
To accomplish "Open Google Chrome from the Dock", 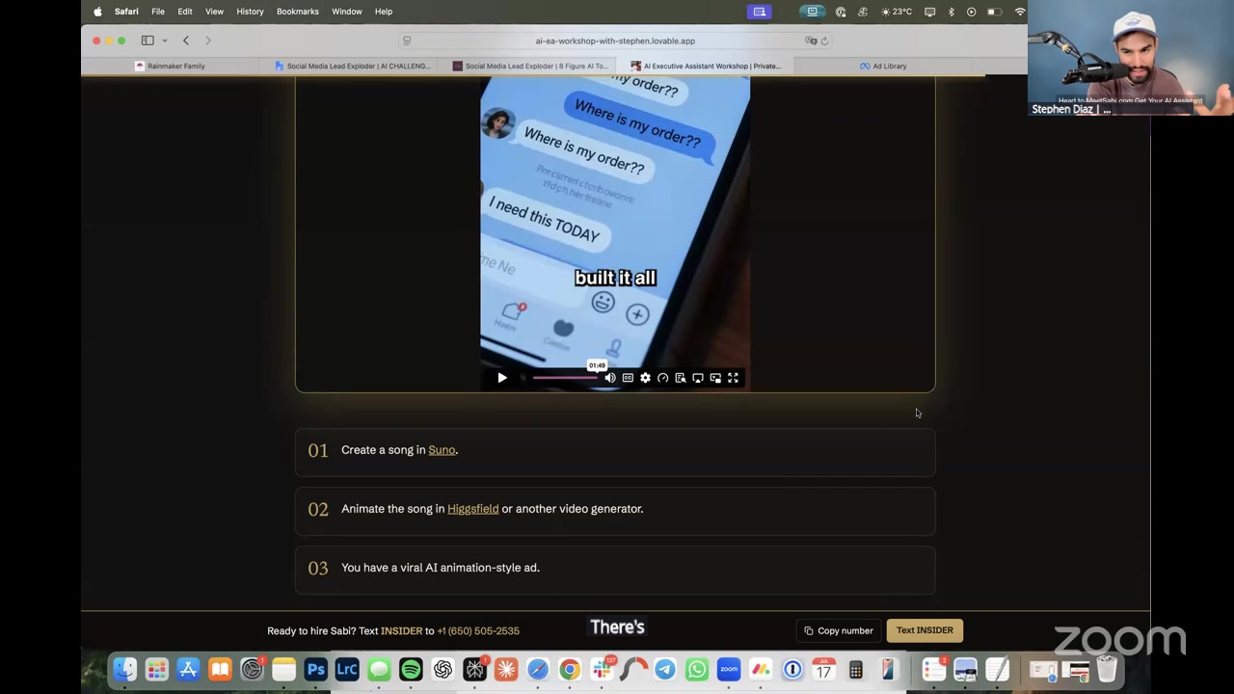I will (570, 669).
